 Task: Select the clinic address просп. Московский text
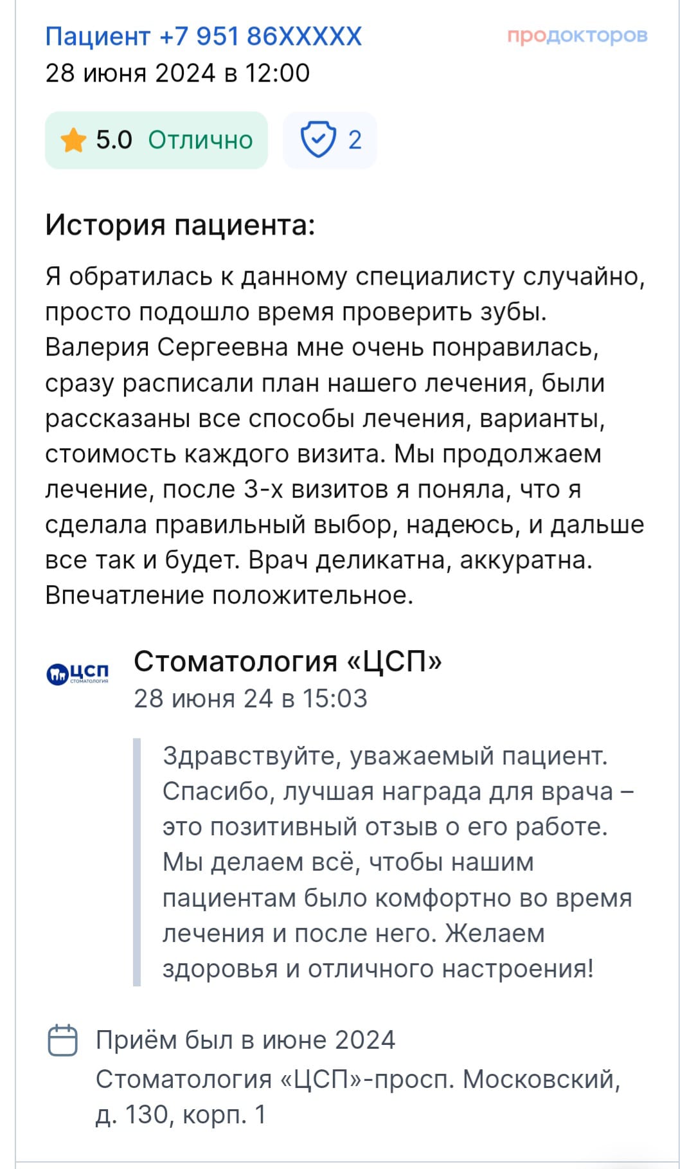click(358, 1079)
